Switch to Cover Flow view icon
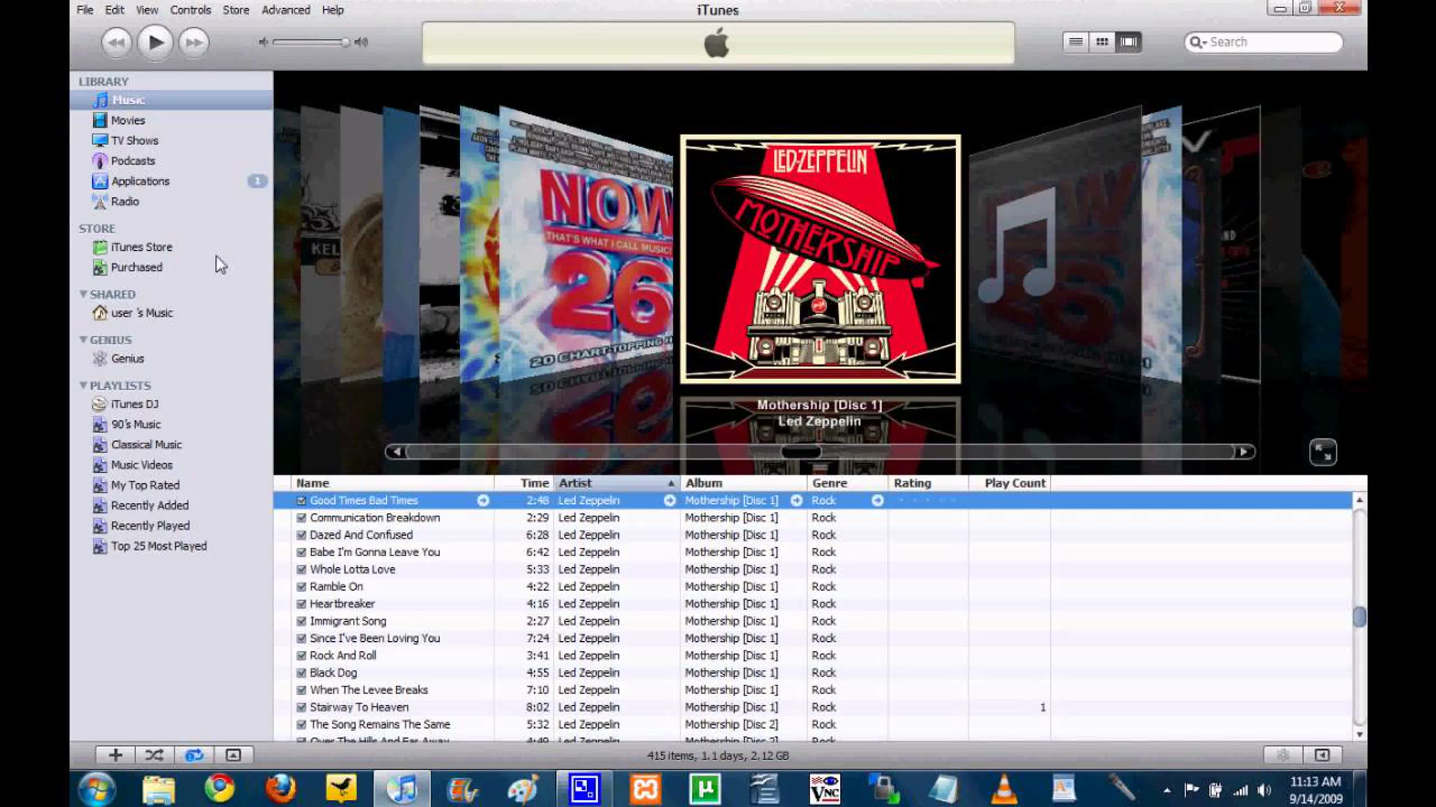The image size is (1436, 807). 1128,42
